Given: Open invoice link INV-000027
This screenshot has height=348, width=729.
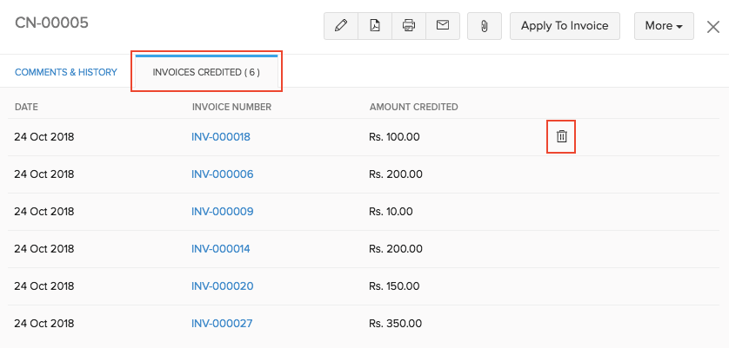Looking at the screenshot, I should (x=222, y=324).
